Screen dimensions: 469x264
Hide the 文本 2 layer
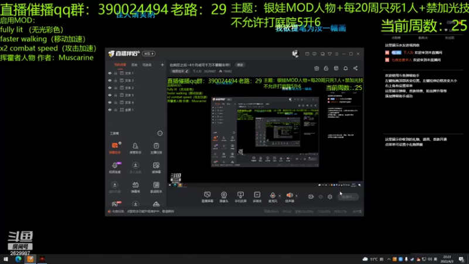[x=110, y=87]
